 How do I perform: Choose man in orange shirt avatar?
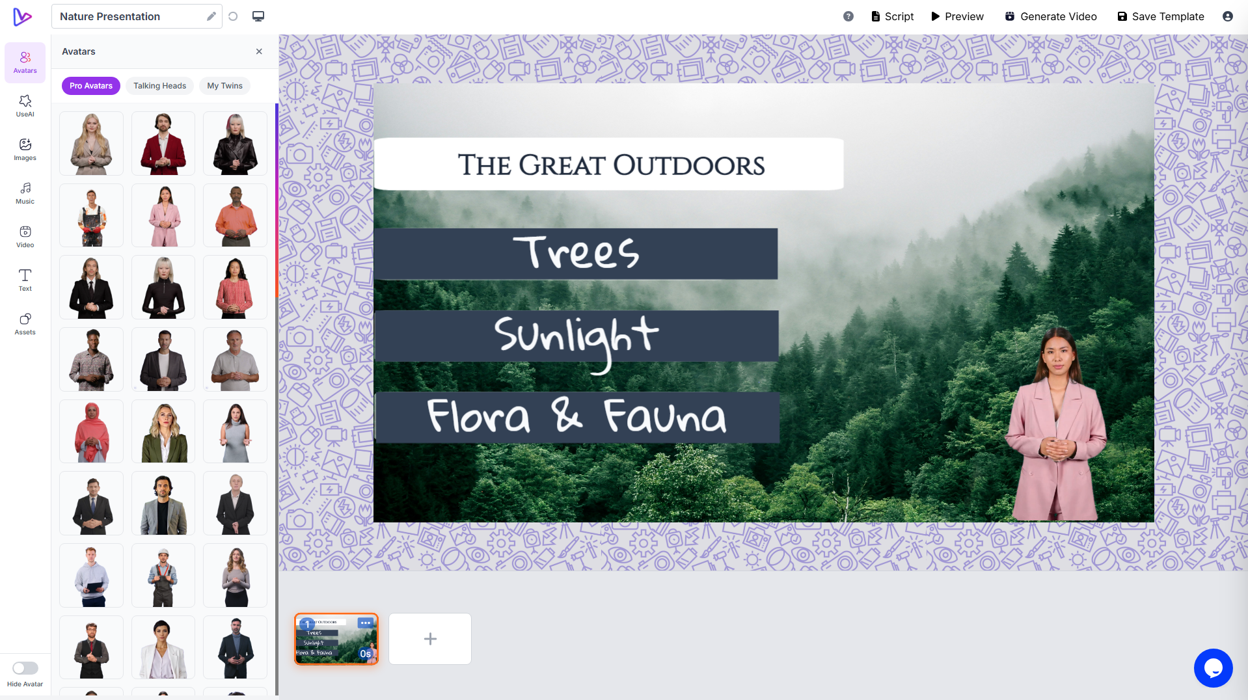(235, 215)
